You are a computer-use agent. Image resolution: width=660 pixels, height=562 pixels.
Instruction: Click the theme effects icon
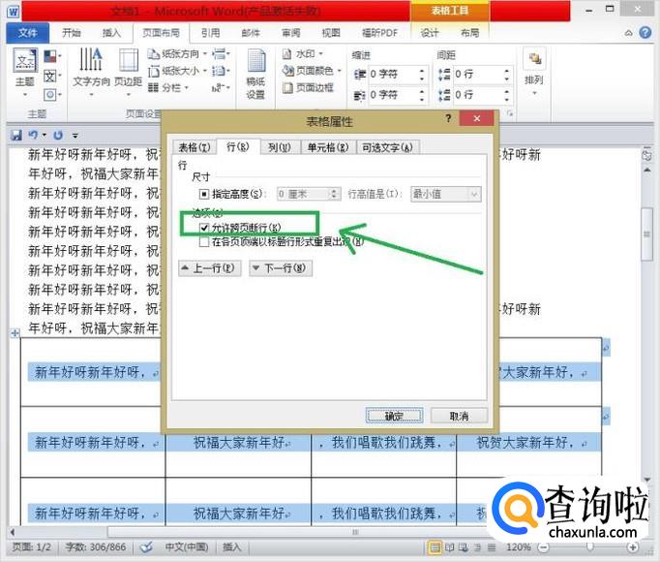pyautogui.click(x=51, y=94)
